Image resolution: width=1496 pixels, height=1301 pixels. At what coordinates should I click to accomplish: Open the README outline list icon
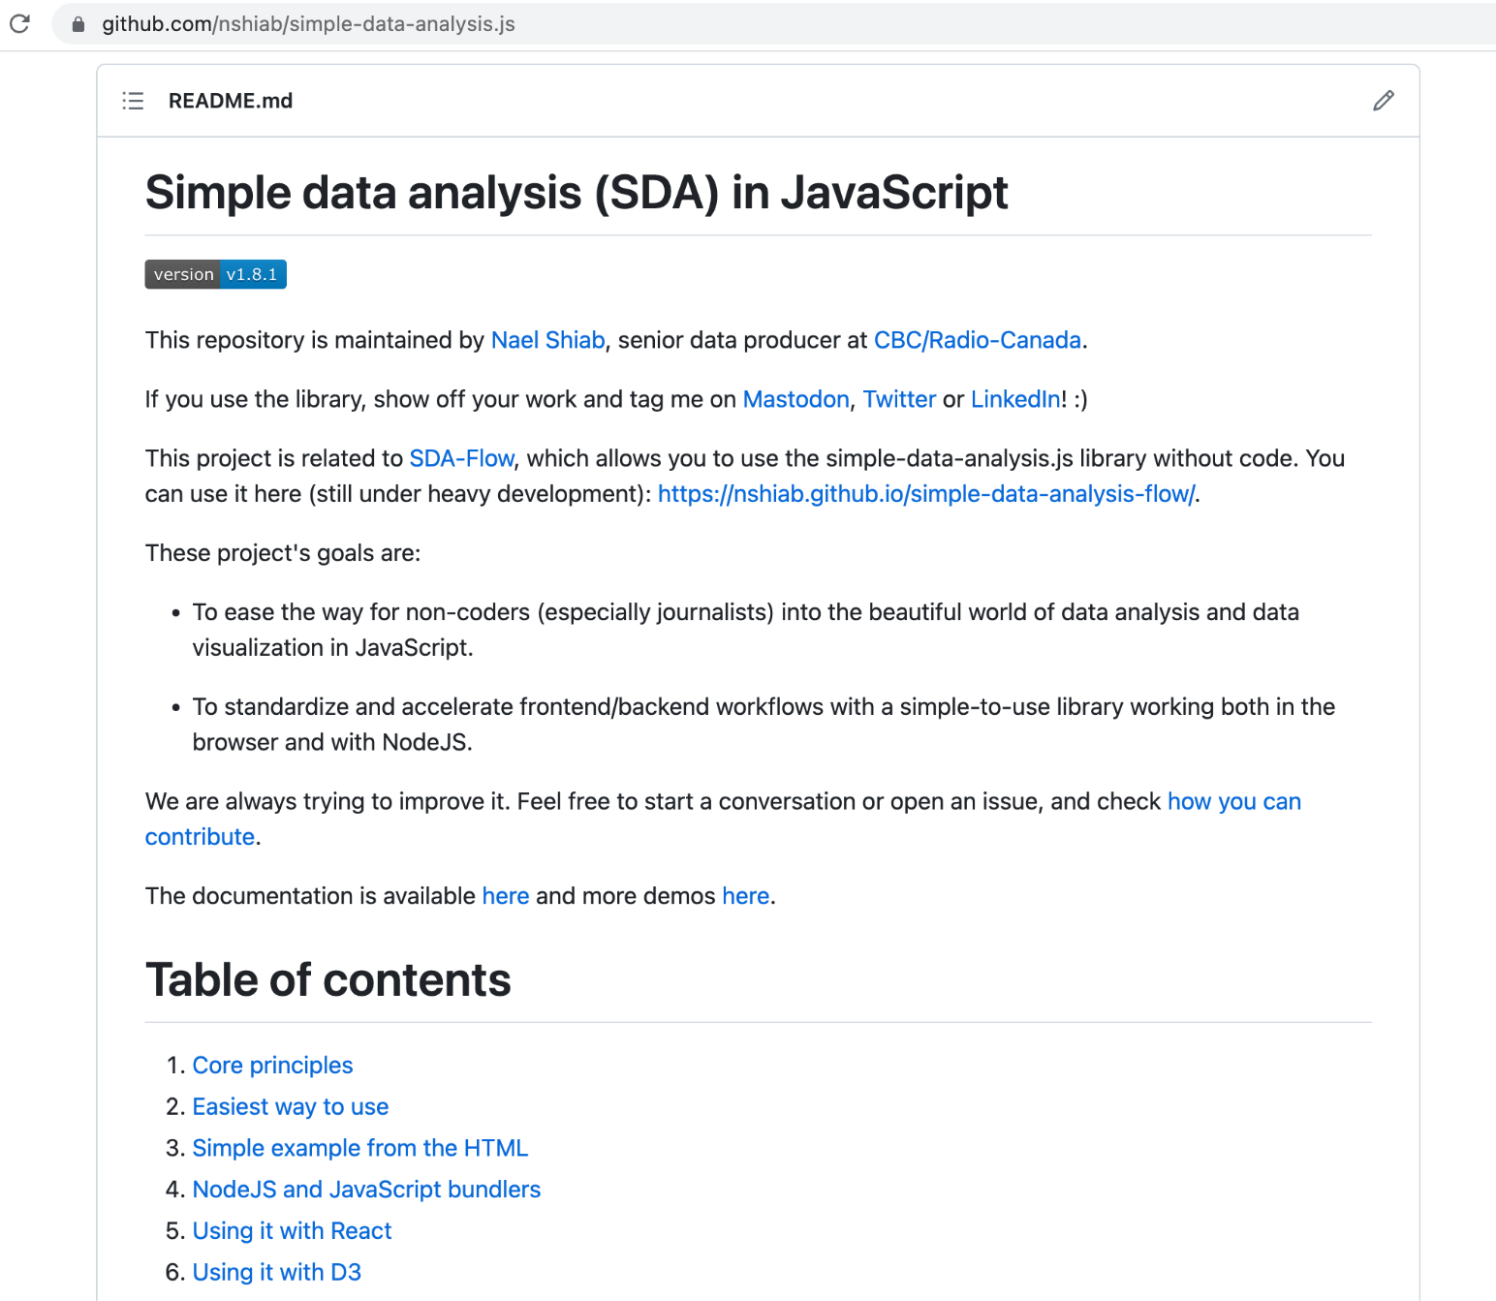pyautogui.click(x=133, y=101)
